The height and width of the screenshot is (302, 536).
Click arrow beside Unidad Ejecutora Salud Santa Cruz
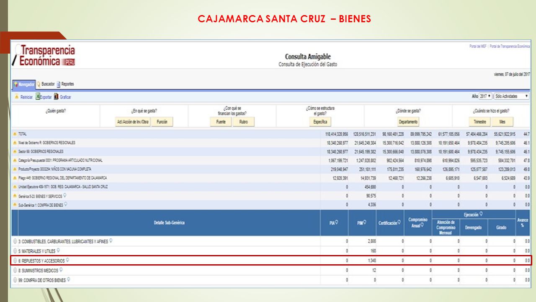pos(15,187)
